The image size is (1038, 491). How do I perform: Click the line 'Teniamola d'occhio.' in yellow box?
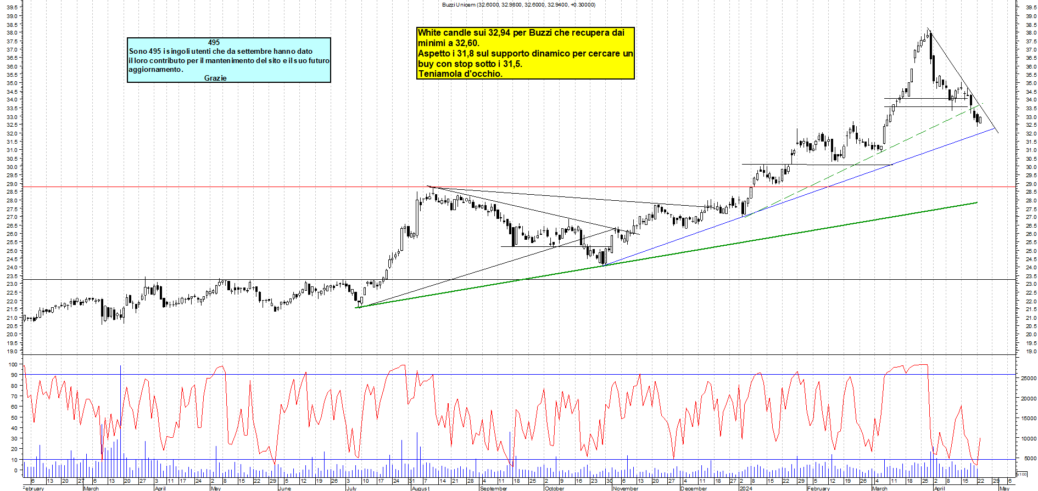(x=460, y=74)
